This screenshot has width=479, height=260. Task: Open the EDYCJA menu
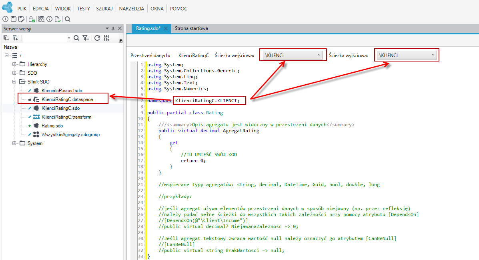[41, 8]
